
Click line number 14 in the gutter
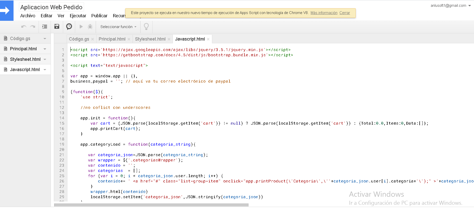tap(62, 118)
